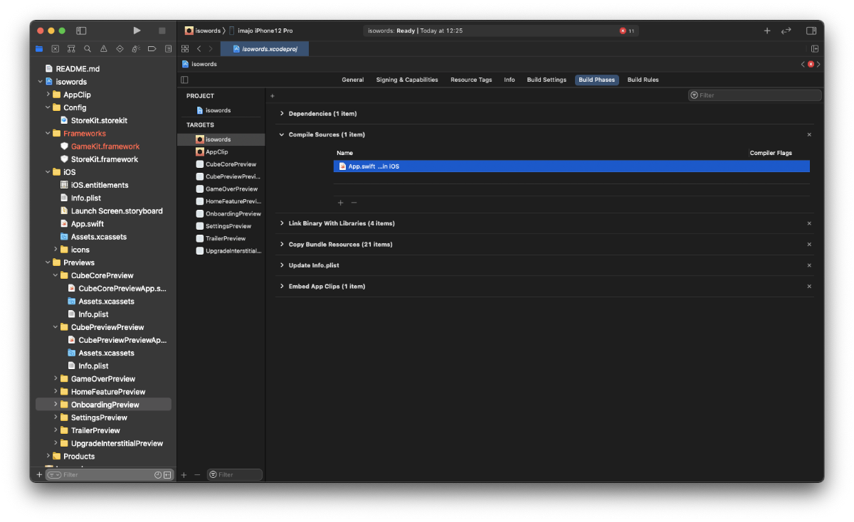Image resolution: width=854 pixels, height=522 pixels.
Task: Add a source file with plus under Compile Sources
Action: pyautogui.click(x=340, y=203)
